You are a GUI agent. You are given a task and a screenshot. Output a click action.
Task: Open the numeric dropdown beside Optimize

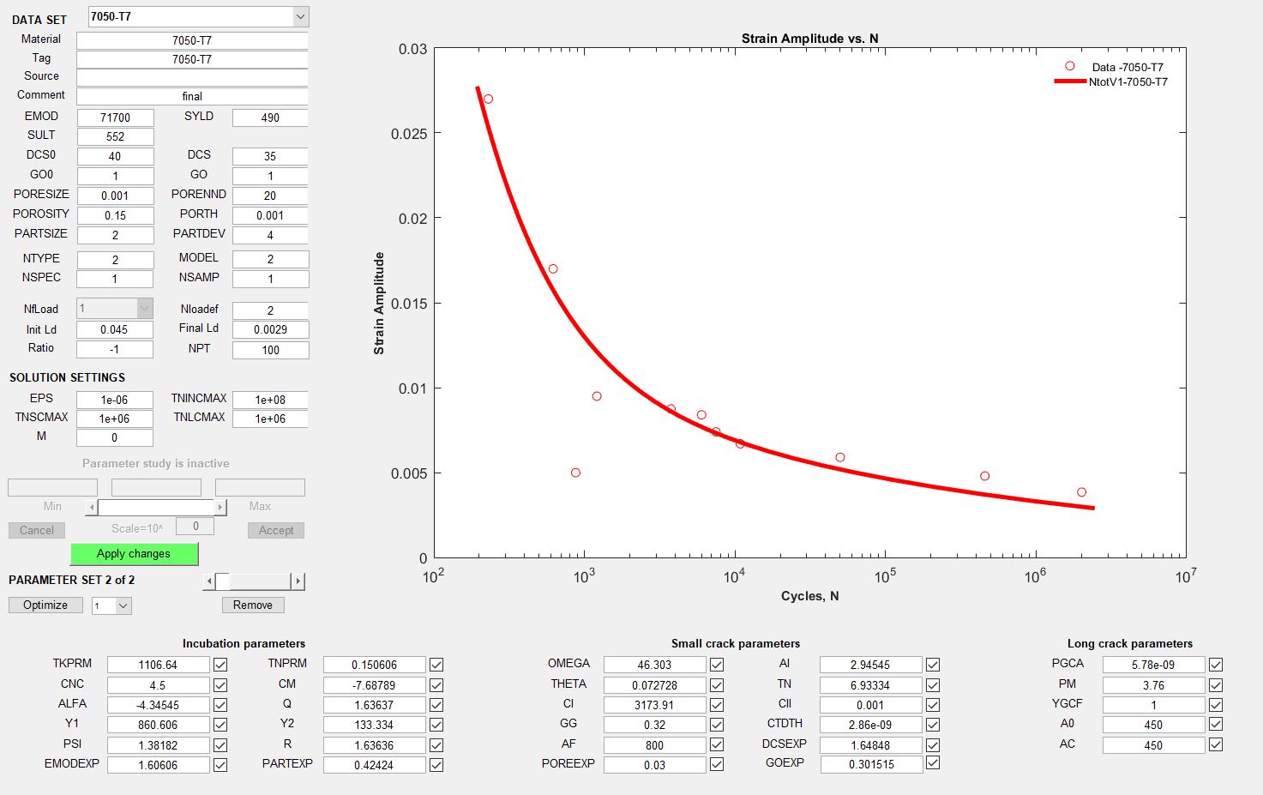coord(111,605)
